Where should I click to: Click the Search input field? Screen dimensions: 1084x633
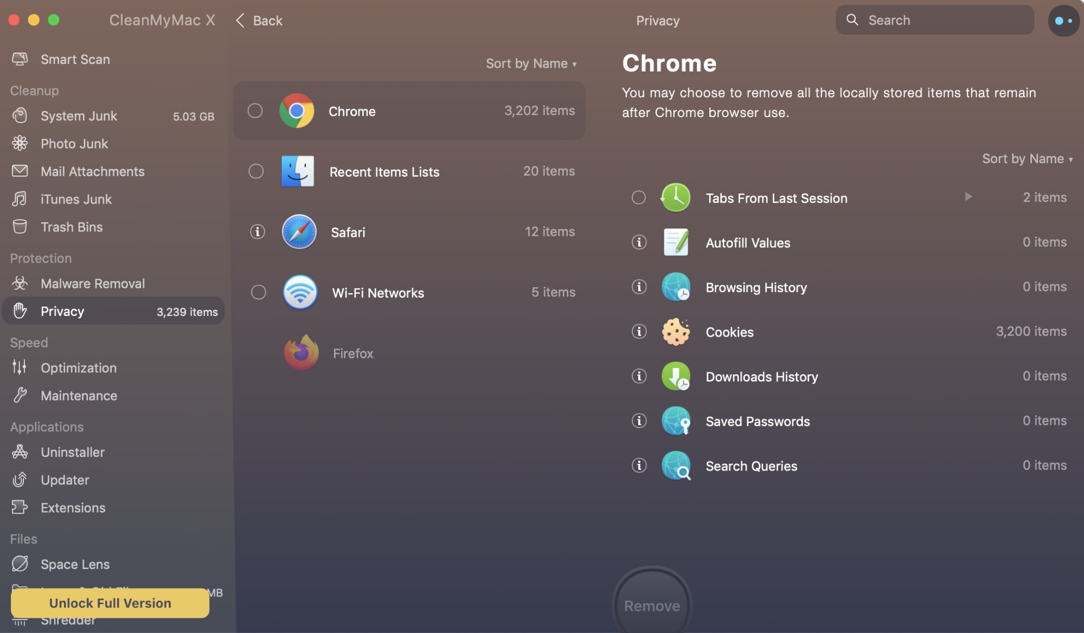click(934, 20)
